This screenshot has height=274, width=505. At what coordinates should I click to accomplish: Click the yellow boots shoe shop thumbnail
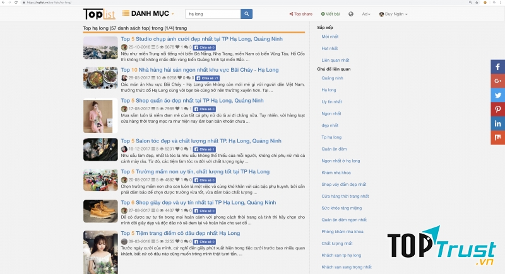coord(100,212)
